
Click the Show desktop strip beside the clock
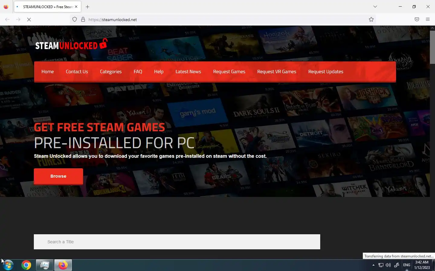point(433,265)
